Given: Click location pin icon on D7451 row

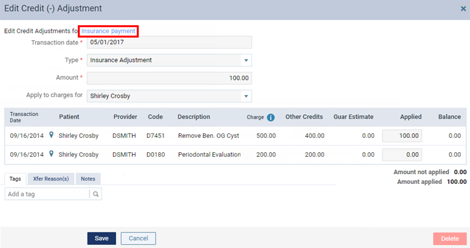Looking at the screenshot, I should (51, 135).
